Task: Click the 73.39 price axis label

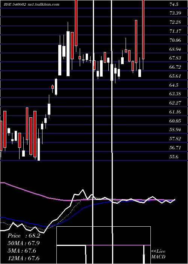Action: tap(175, 13)
